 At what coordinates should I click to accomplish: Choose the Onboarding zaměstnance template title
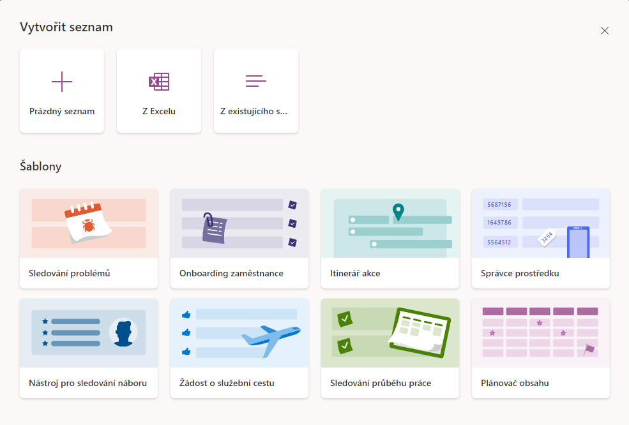pos(231,273)
